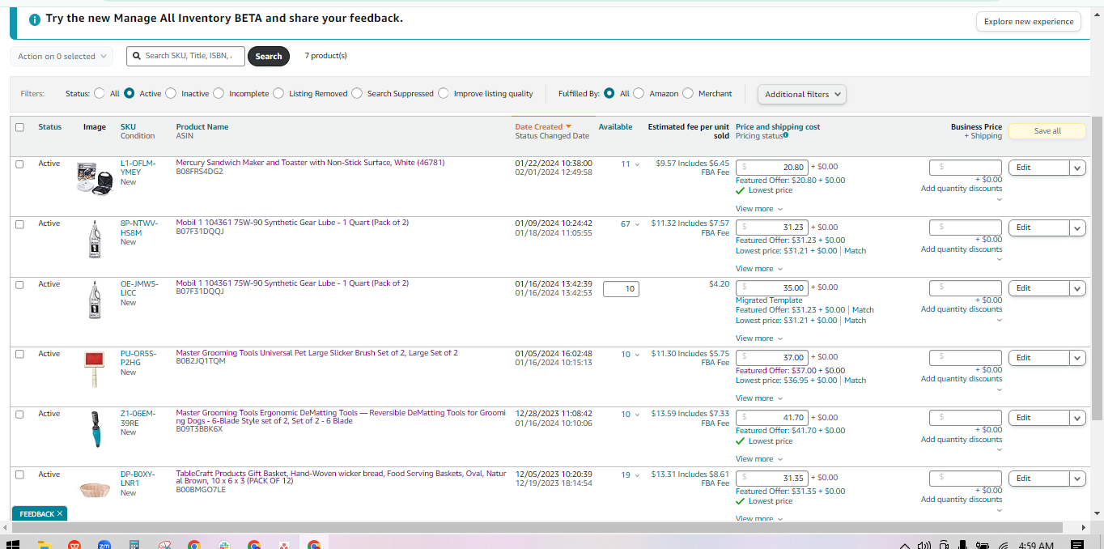Click the available quantity field showing 10
This screenshot has height=549, width=1104.
622,288
